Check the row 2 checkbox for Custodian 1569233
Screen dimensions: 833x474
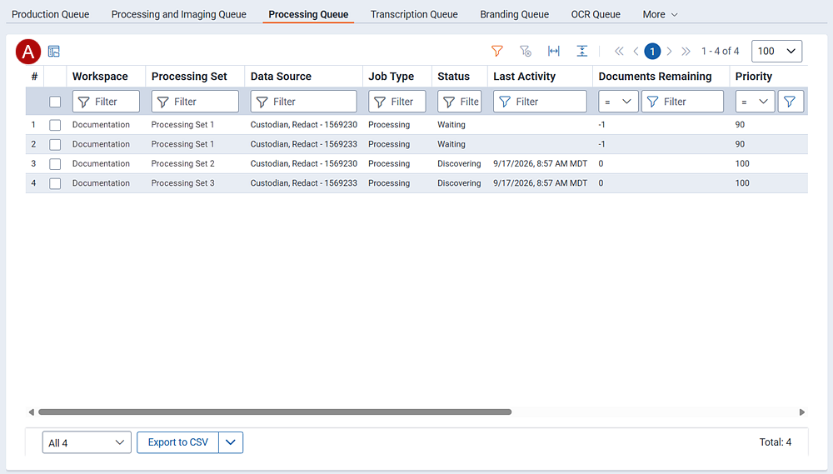[x=55, y=145]
